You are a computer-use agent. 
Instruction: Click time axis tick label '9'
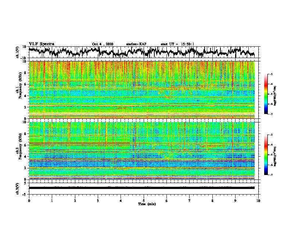coord(235,200)
